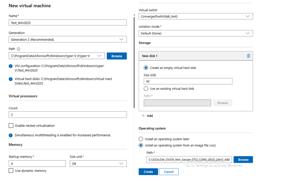Choose Install from an image file (.iso)
The height and width of the screenshot is (183, 290).
coord(141,145)
